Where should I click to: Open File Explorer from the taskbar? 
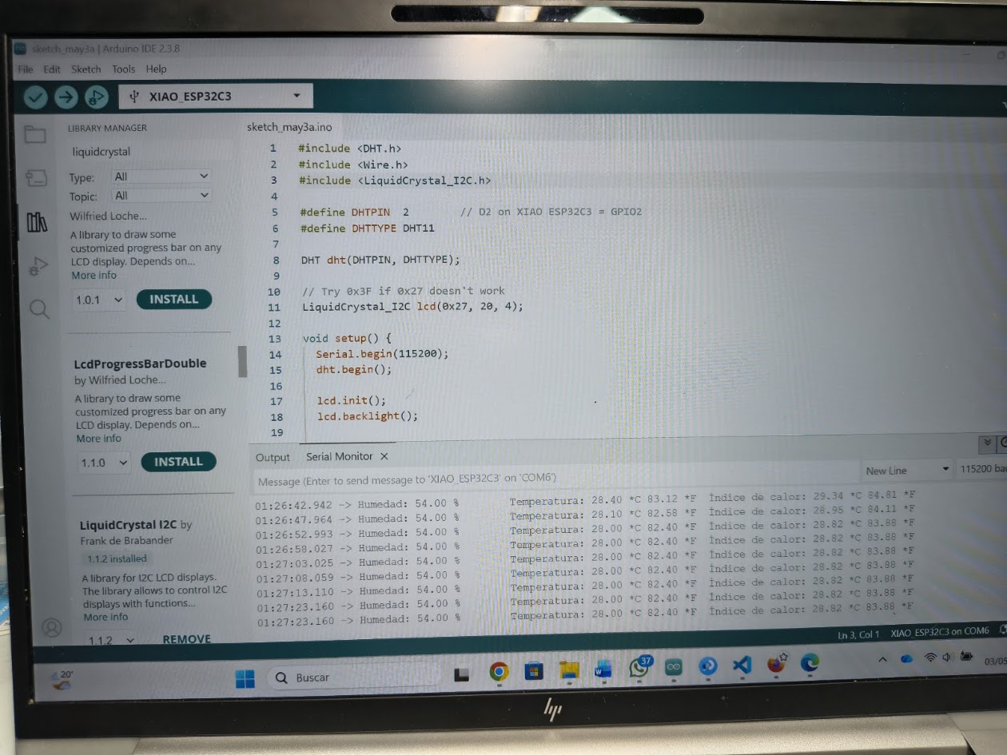(x=568, y=670)
